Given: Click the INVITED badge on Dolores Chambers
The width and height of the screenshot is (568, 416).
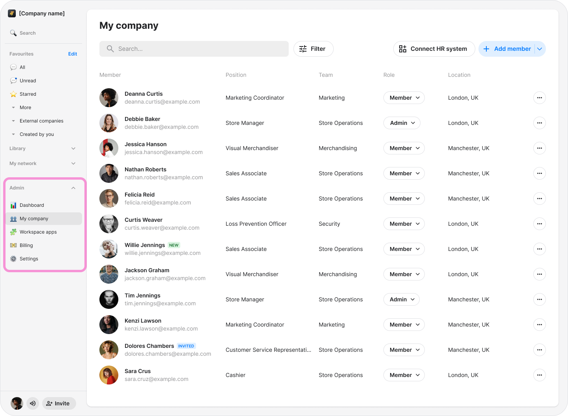Looking at the screenshot, I should click(x=186, y=346).
